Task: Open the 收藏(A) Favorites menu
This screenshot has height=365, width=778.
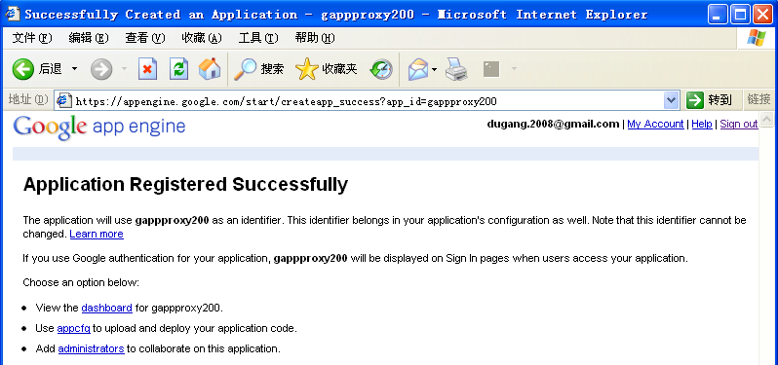Action: click(x=202, y=38)
